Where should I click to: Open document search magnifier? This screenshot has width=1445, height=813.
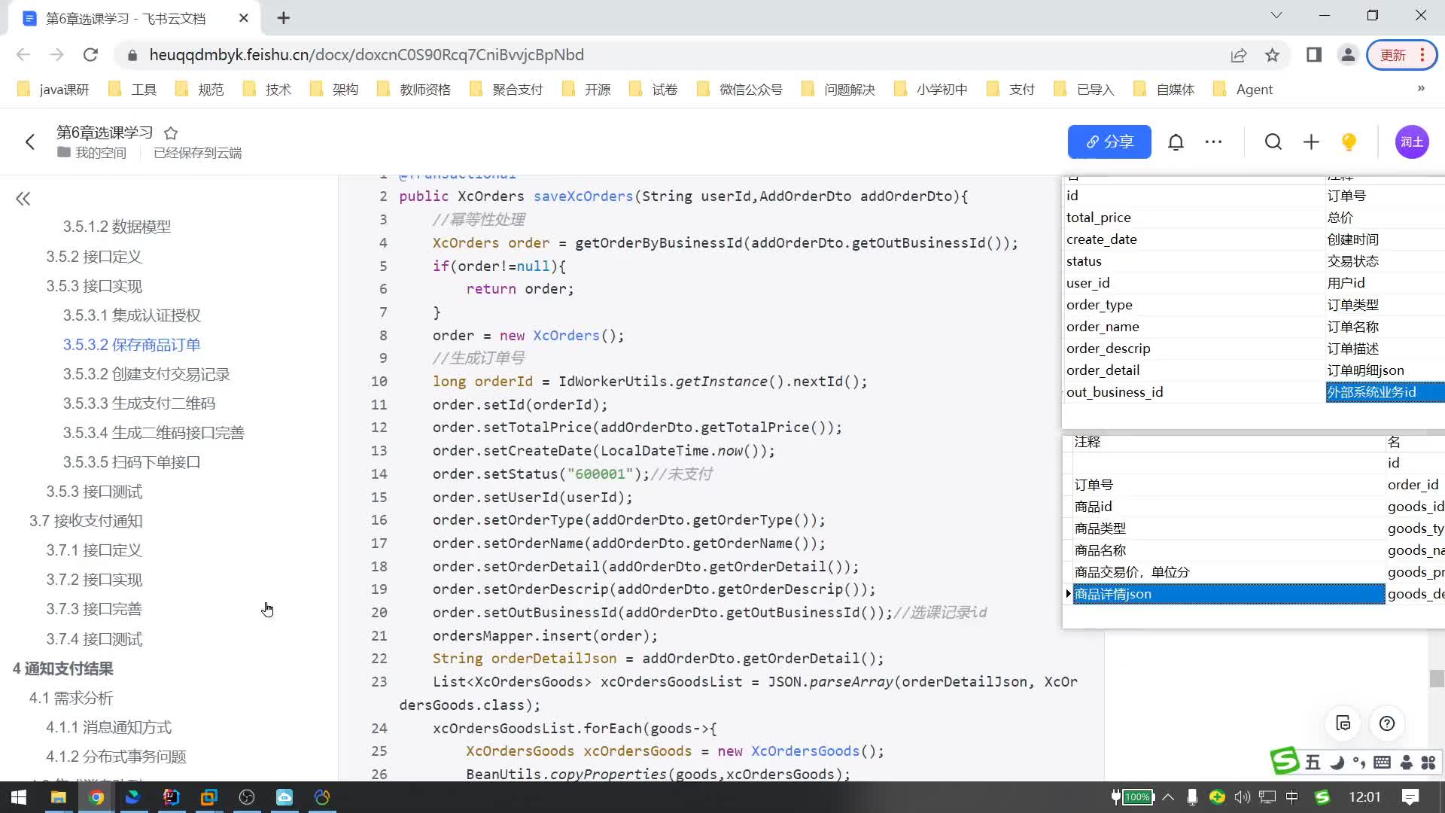(1273, 142)
